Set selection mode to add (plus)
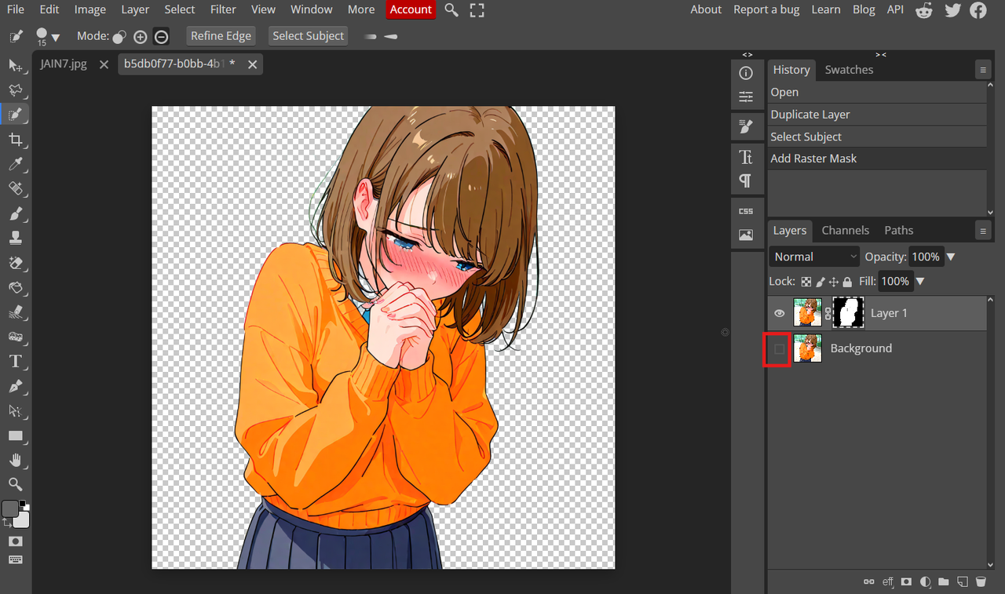This screenshot has width=1005, height=594. pyautogui.click(x=141, y=36)
